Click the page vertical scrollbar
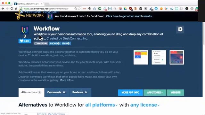Viewport: 205px width, 115px height. tap(204, 33)
